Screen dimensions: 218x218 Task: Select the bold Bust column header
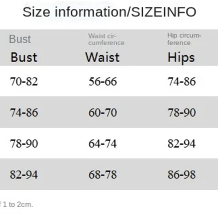pyautogui.click(x=24, y=57)
